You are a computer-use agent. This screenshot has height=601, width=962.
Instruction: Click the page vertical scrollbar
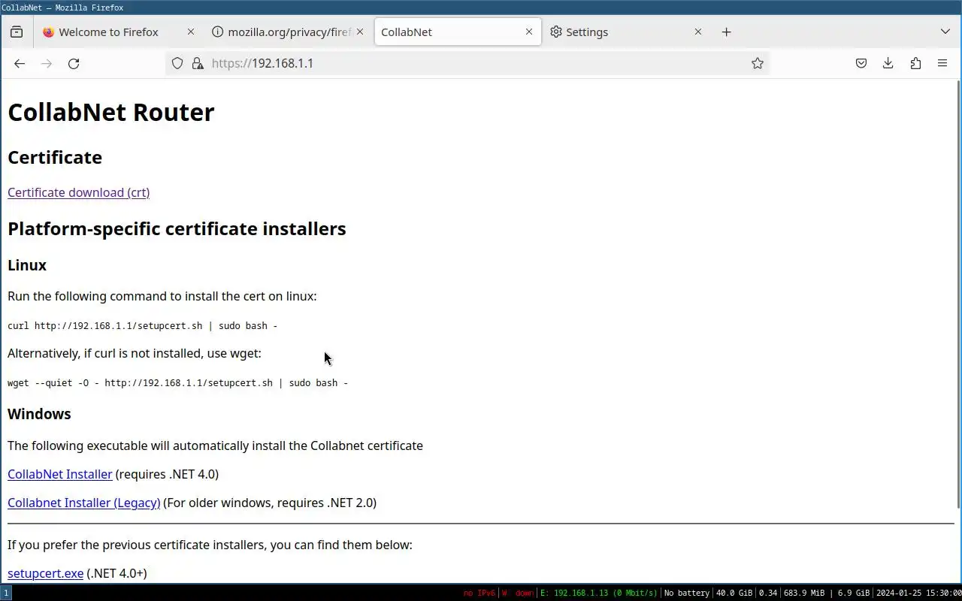(x=958, y=293)
